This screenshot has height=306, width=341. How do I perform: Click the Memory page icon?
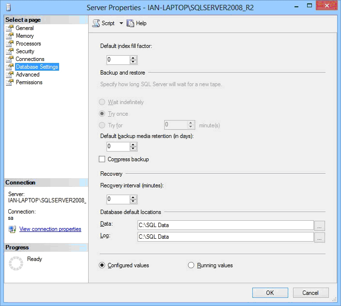click(x=10, y=36)
